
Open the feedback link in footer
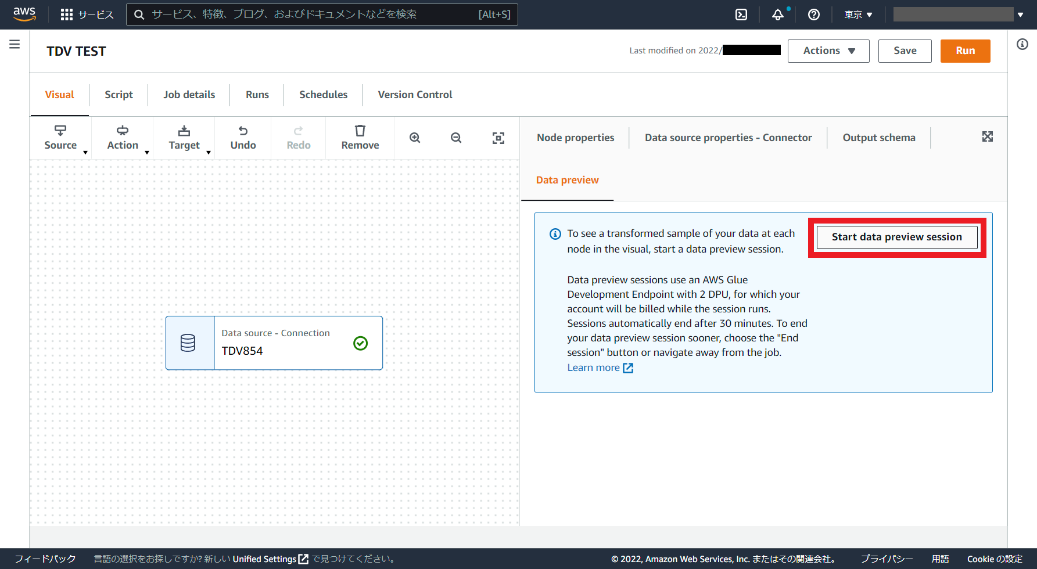coord(45,559)
